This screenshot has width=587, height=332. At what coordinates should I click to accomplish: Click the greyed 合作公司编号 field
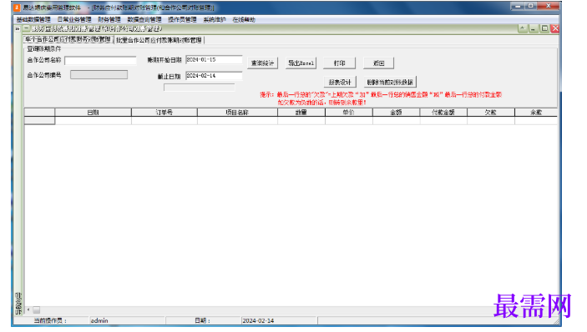(x=99, y=75)
